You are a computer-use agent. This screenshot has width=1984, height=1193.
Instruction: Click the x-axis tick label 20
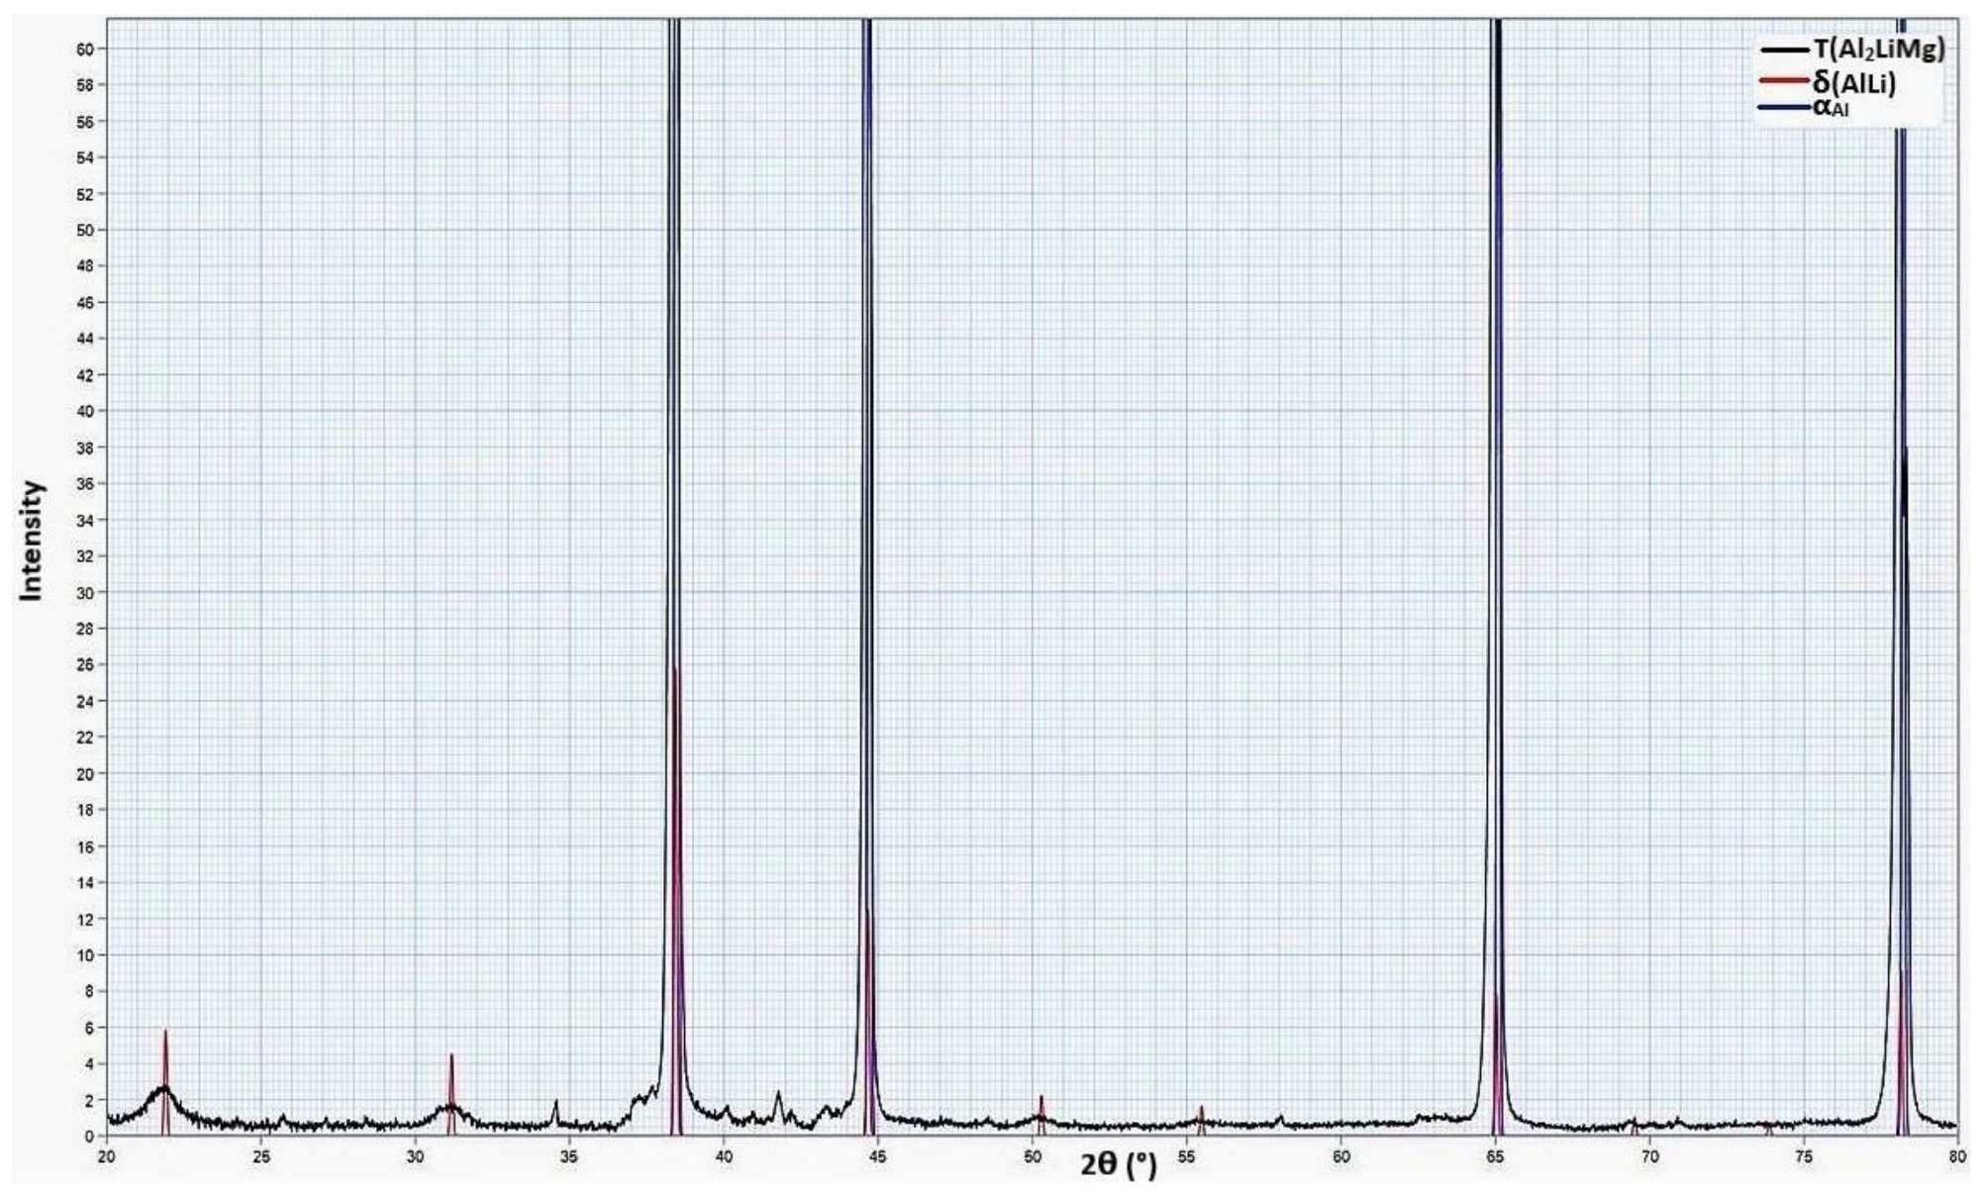click(107, 1156)
